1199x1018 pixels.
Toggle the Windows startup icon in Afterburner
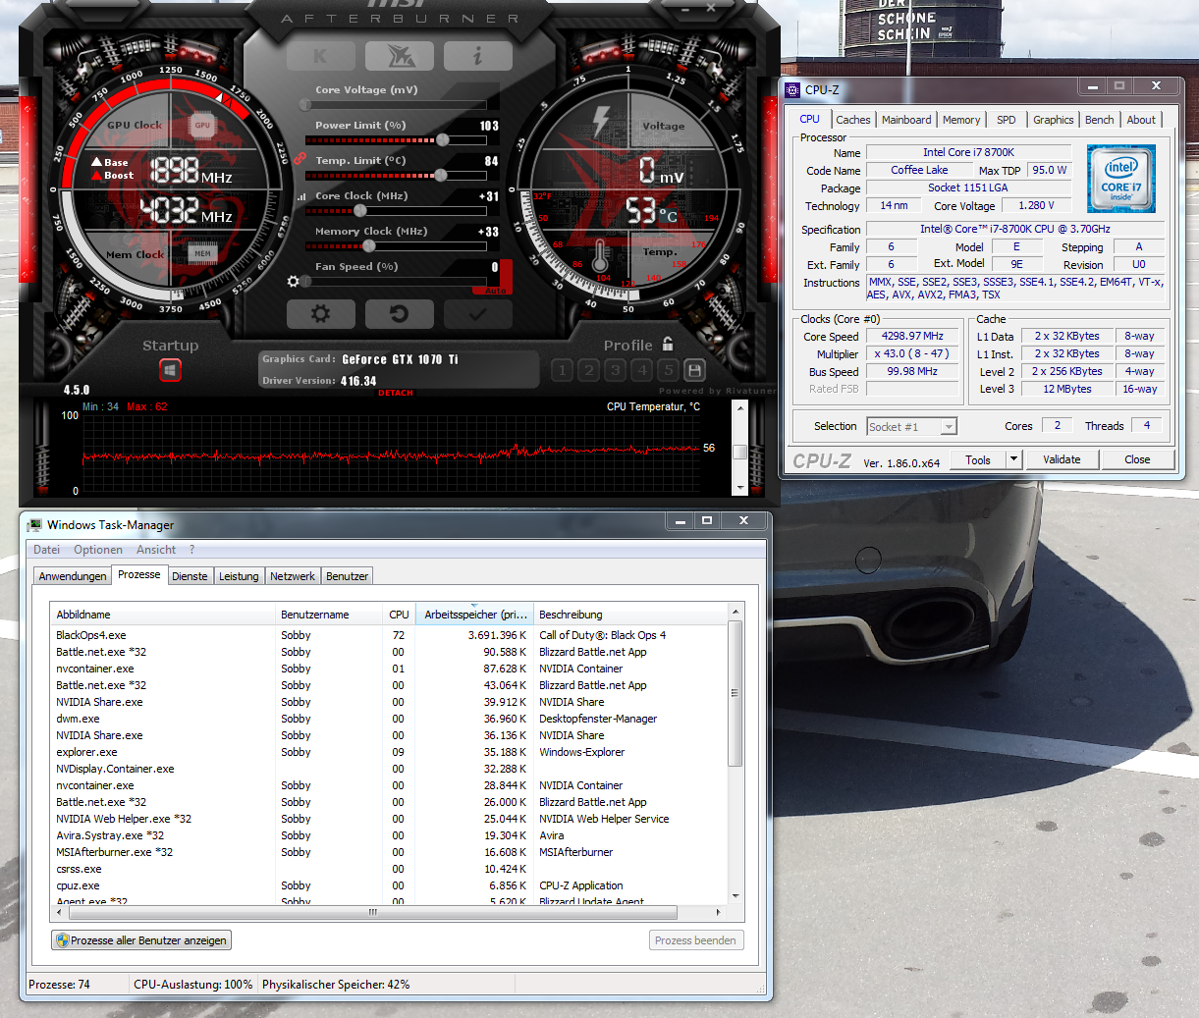pyautogui.click(x=171, y=370)
